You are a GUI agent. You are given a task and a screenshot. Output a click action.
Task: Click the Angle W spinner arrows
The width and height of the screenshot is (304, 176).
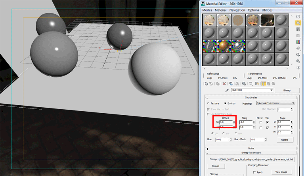coord(292,132)
